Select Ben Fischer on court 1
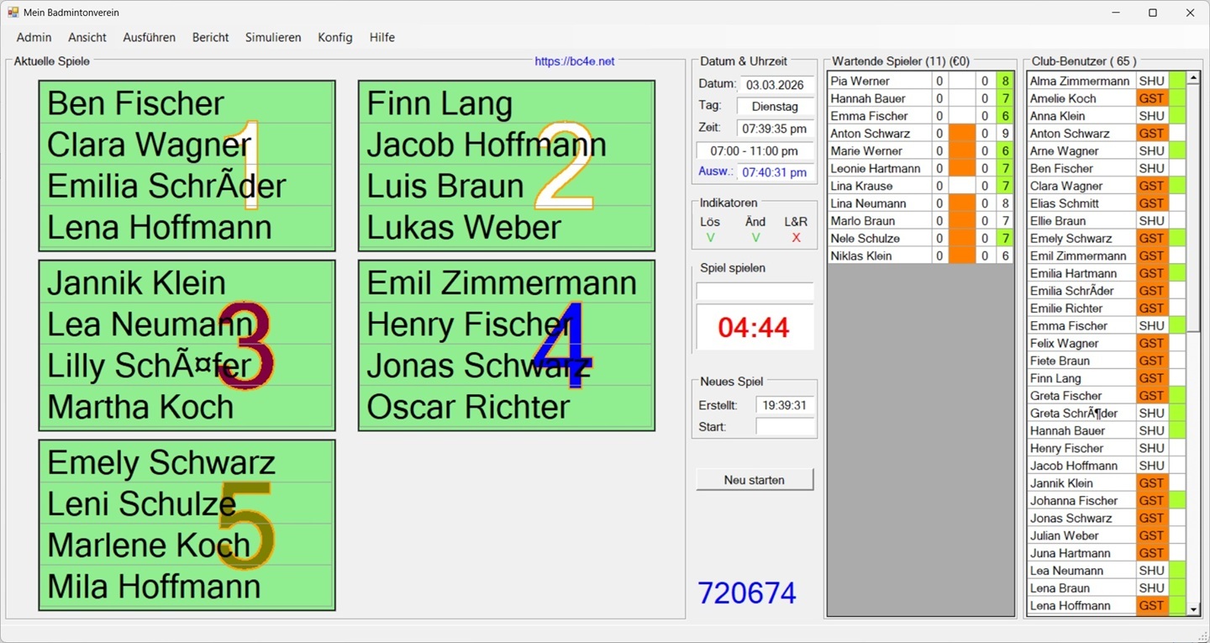 click(x=187, y=103)
